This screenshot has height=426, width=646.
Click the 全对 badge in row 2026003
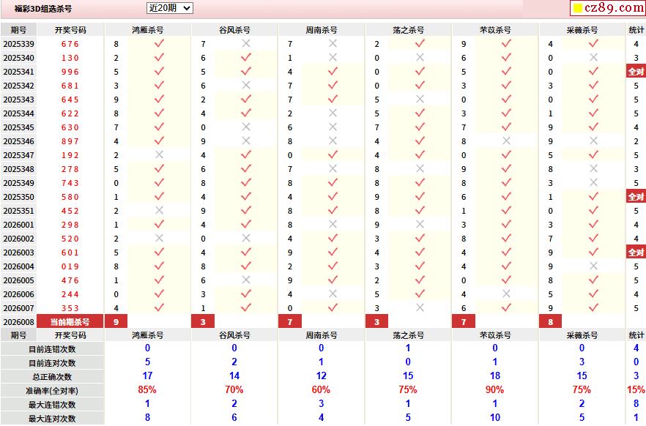pos(636,253)
